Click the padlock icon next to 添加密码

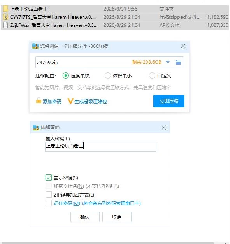tap(39, 100)
